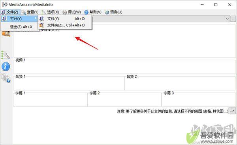Click the file icon beside 文件(Y) submenu item
Viewport: 237px width, 145px height.
coord(41,19)
